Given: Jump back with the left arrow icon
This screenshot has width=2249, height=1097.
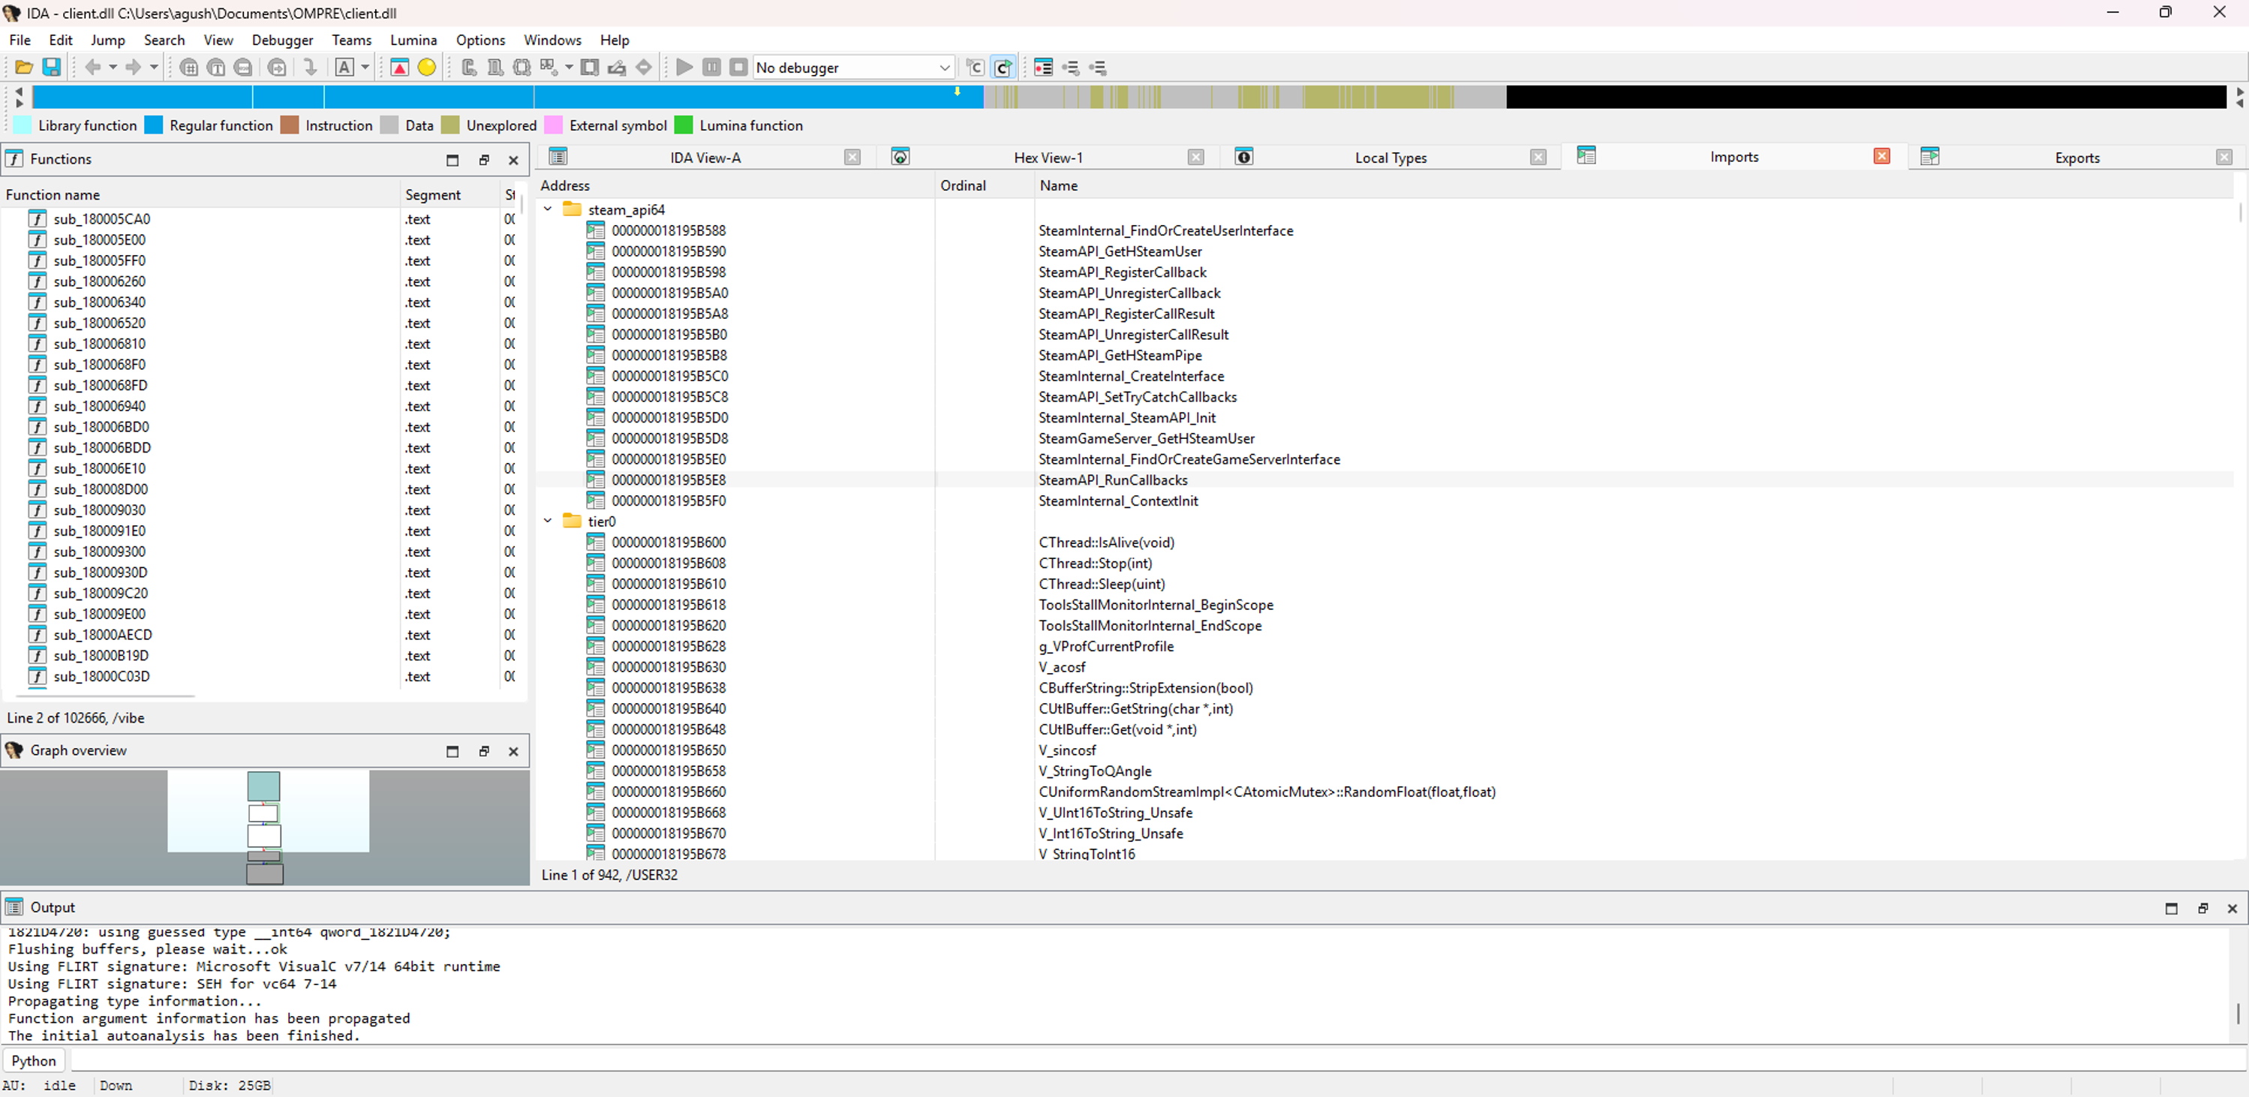Looking at the screenshot, I should point(92,68).
